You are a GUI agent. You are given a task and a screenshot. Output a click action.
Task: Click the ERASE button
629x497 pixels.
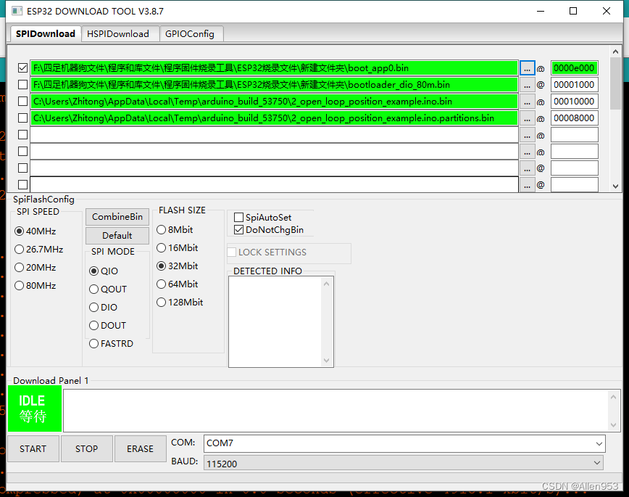point(141,449)
